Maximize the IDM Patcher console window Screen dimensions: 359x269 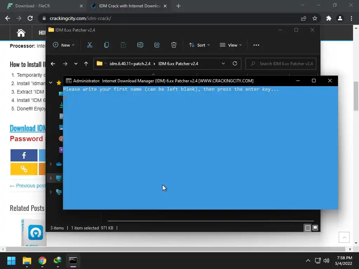[314, 81]
